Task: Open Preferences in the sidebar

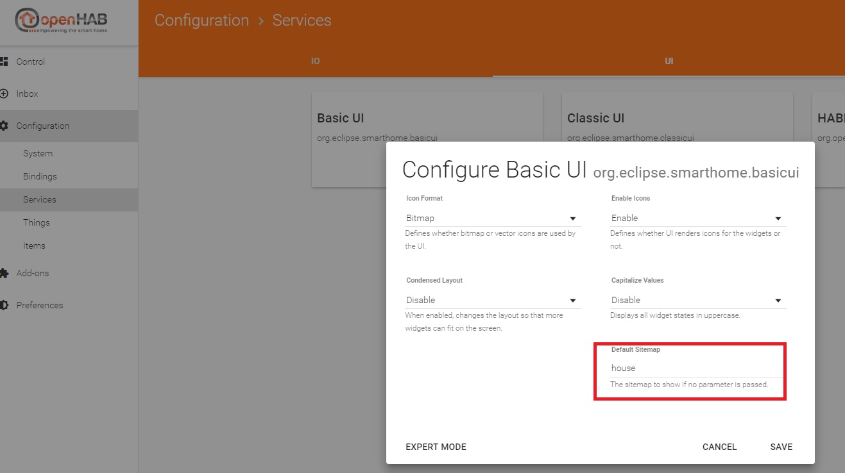Action: tap(69, 305)
